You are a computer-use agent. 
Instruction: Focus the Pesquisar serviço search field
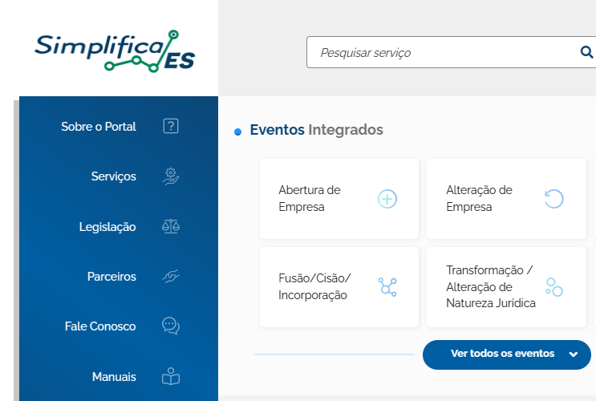tap(443, 52)
